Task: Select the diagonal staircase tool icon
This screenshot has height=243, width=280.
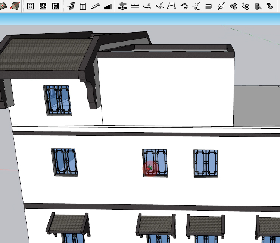Action: 95,6
